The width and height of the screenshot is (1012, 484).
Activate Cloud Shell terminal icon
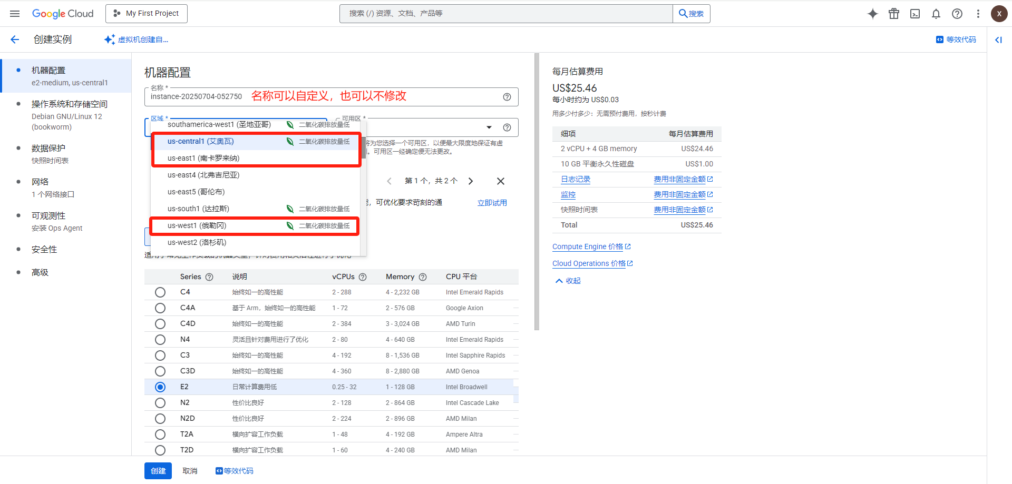point(915,14)
